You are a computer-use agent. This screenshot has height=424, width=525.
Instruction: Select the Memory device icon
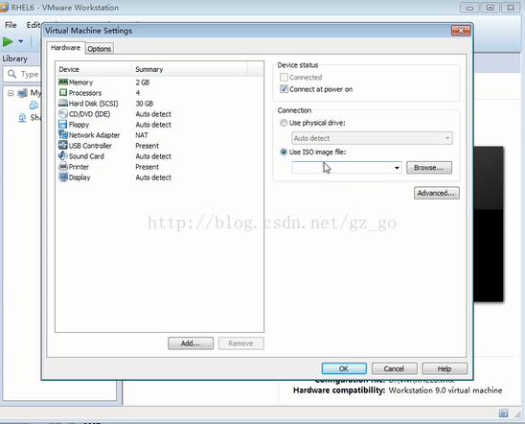click(x=63, y=82)
